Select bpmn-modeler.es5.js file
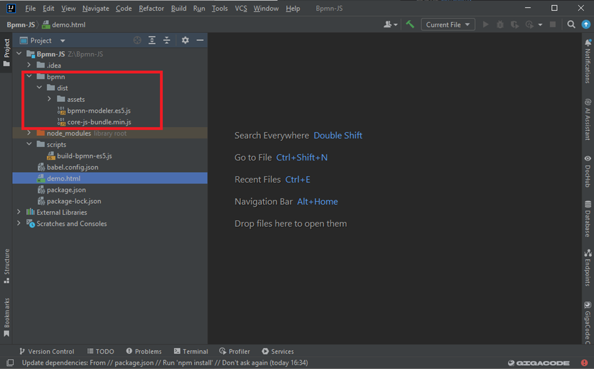This screenshot has height=369, width=594. tap(99, 110)
